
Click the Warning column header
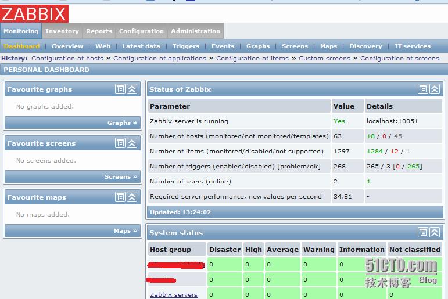click(319, 249)
